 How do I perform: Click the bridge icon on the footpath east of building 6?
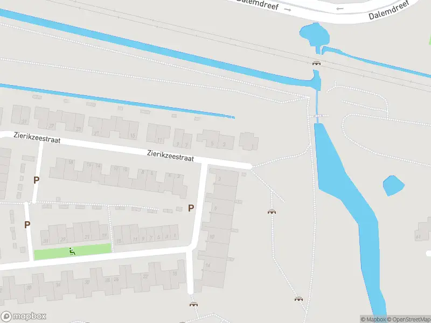(x=272, y=212)
